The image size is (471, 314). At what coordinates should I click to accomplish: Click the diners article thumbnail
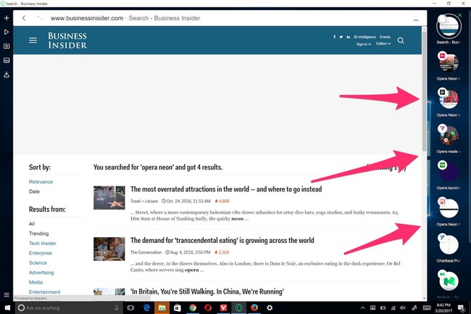coord(109,249)
